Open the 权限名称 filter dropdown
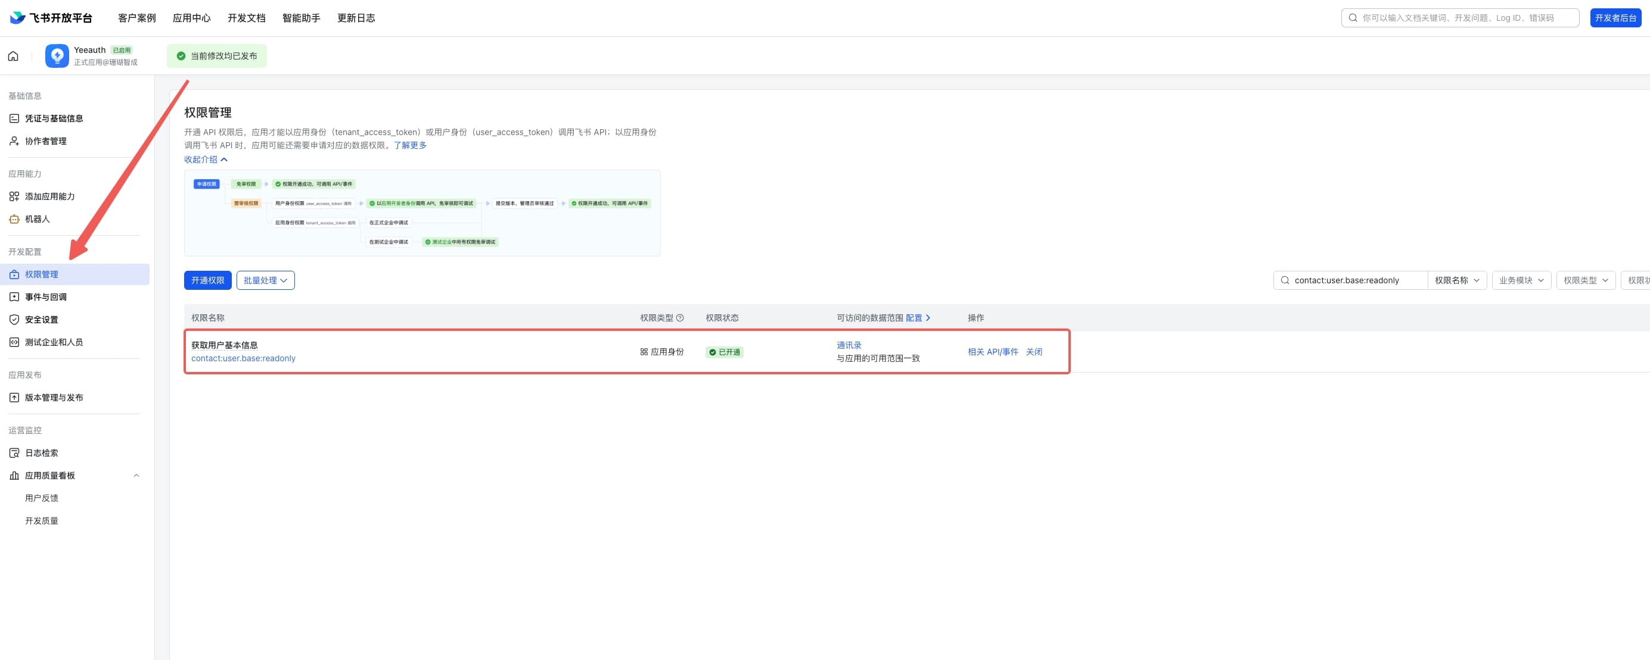The height and width of the screenshot is (660, 1650). tap(1456, 280)
